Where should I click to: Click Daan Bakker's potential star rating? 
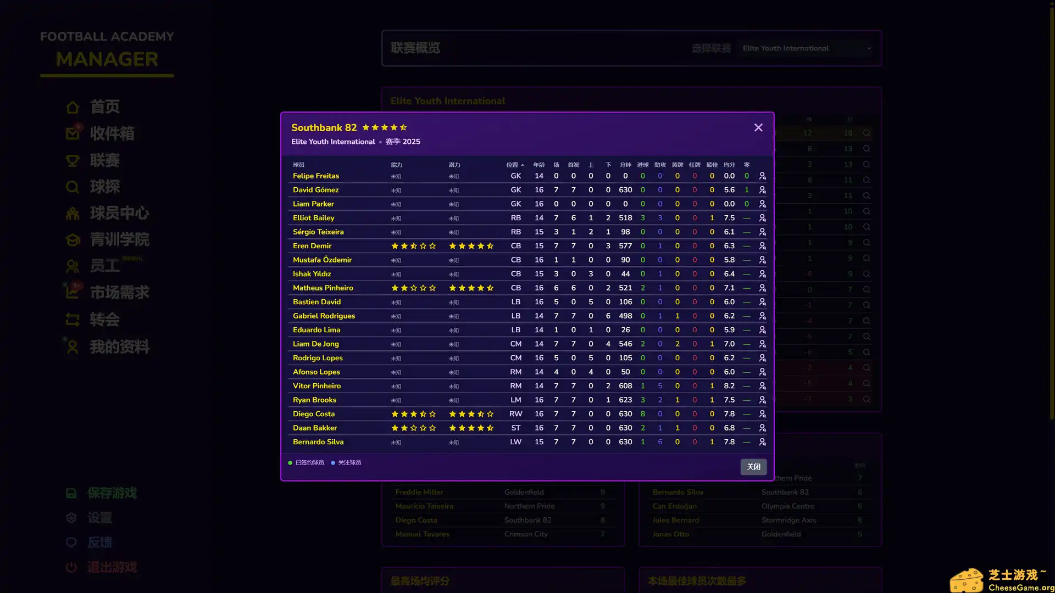coord(471,428)
